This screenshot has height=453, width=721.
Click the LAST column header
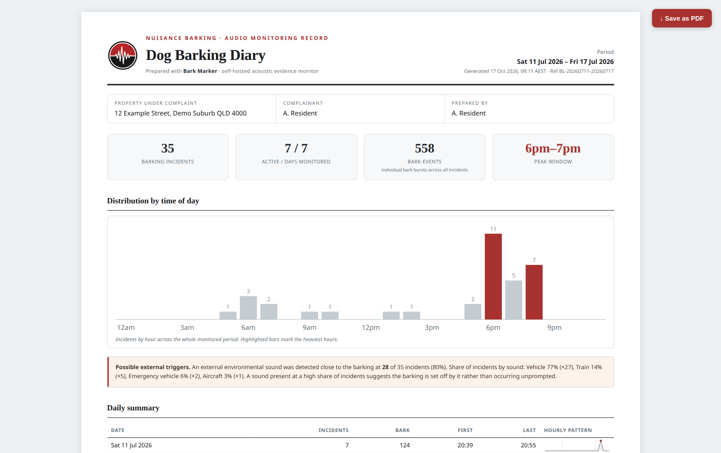point(529,430)
